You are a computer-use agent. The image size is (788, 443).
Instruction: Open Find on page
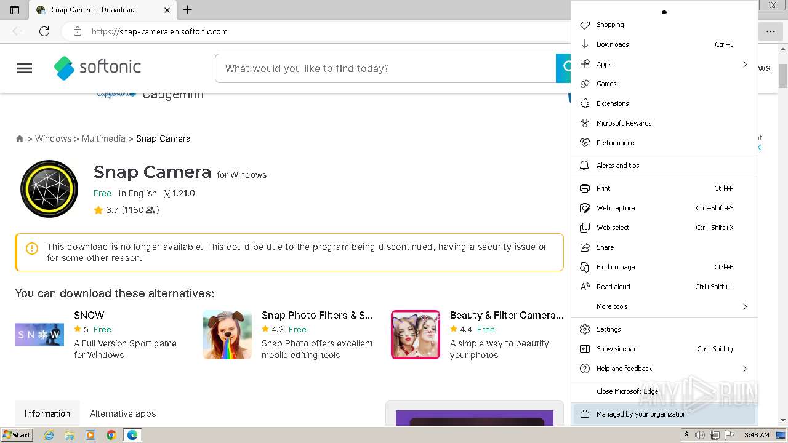click(664, 267)
